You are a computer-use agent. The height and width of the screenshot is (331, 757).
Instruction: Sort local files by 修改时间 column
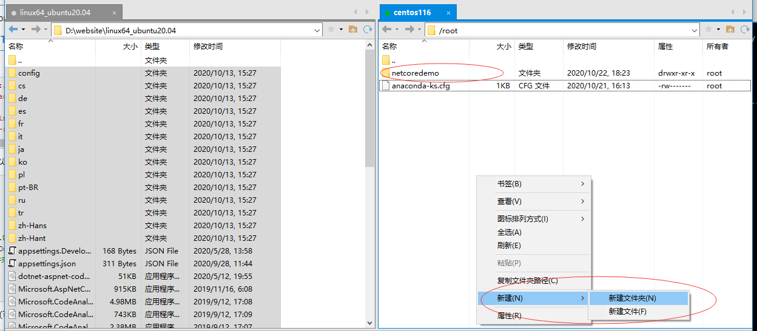click(x=235, y=47)
